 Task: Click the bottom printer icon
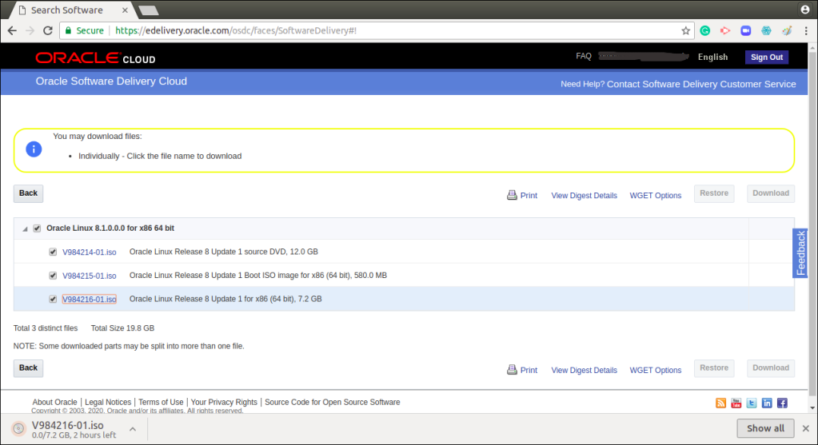[512, 369]
